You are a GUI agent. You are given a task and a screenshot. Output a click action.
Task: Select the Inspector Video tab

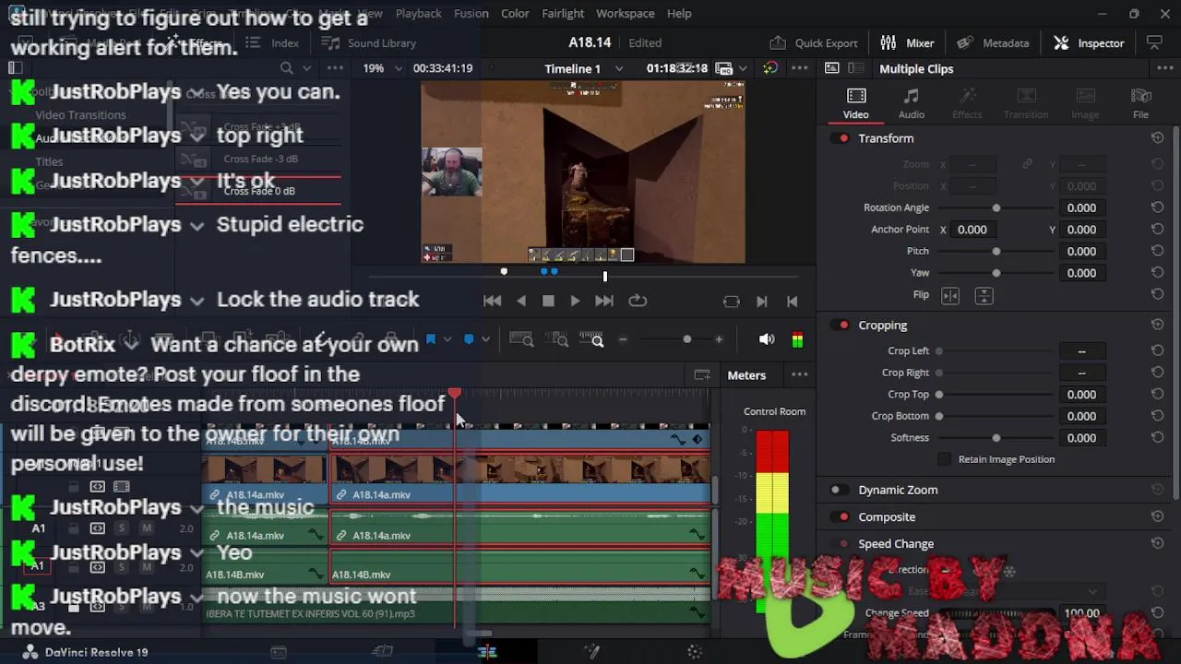tap(855, 103)
